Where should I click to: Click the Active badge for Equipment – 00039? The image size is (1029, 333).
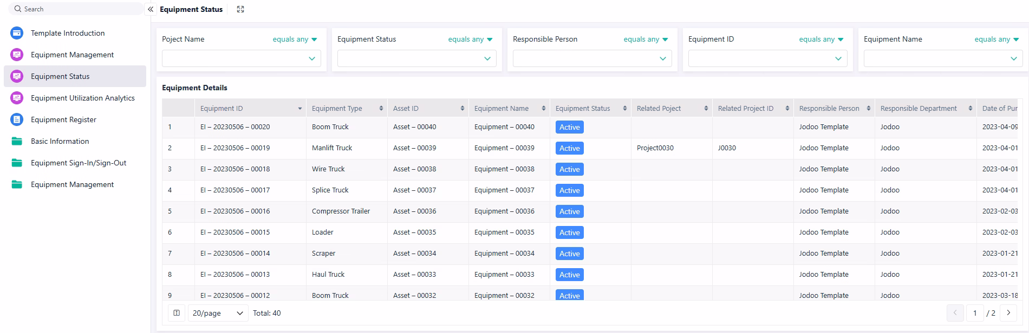[x=569, y=148]
